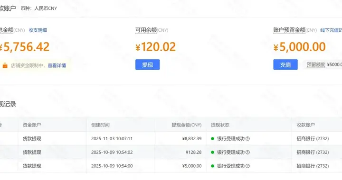
Task: Click the 可用余额 label
Action: coord(146,30)
